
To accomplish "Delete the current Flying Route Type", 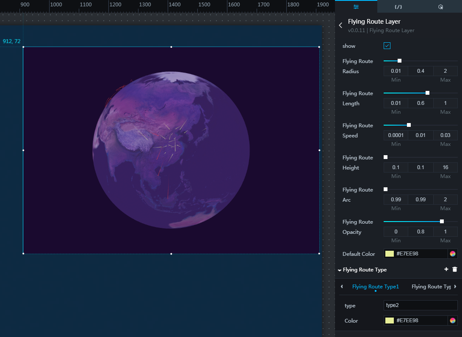I will click(455, 269).
